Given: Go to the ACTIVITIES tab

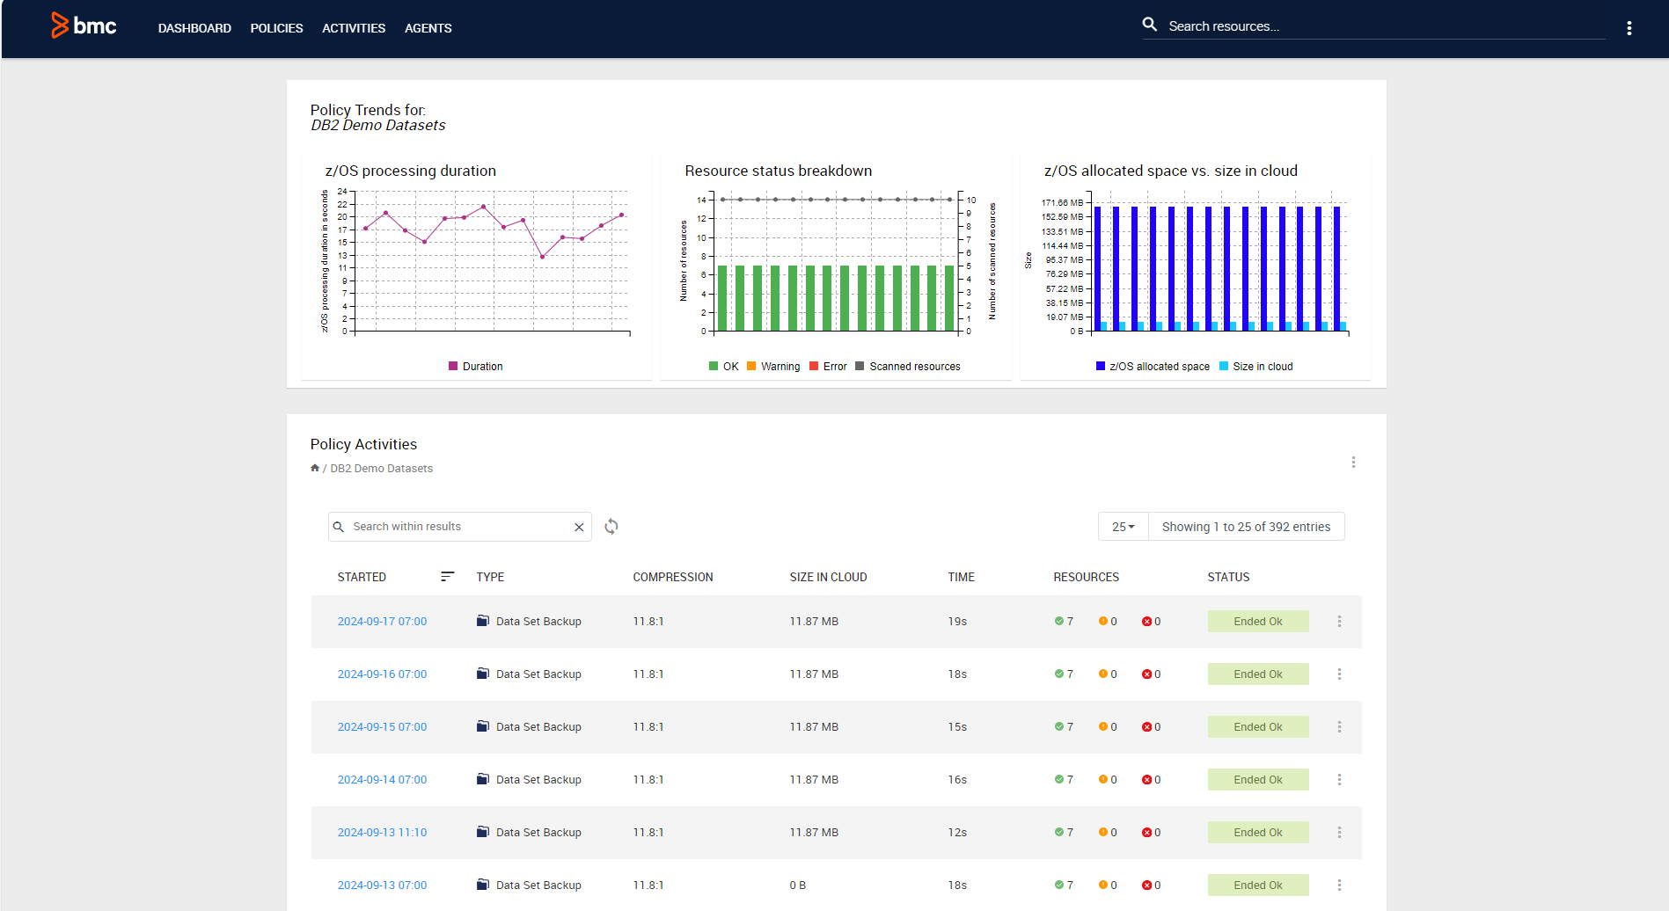Looking at the screenshot, I should pos(354,28).
